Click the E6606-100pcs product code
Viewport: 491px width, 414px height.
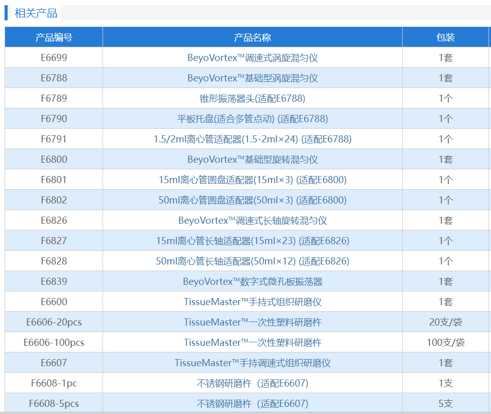pos(54,342)
